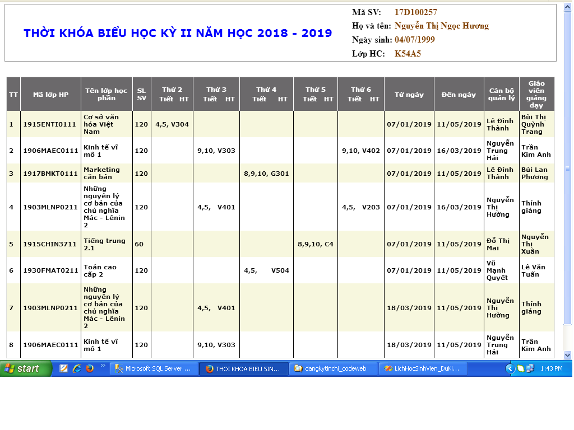
Task: Click the 'Tiếng trung 2.1' course name
Action: [105, 244]
